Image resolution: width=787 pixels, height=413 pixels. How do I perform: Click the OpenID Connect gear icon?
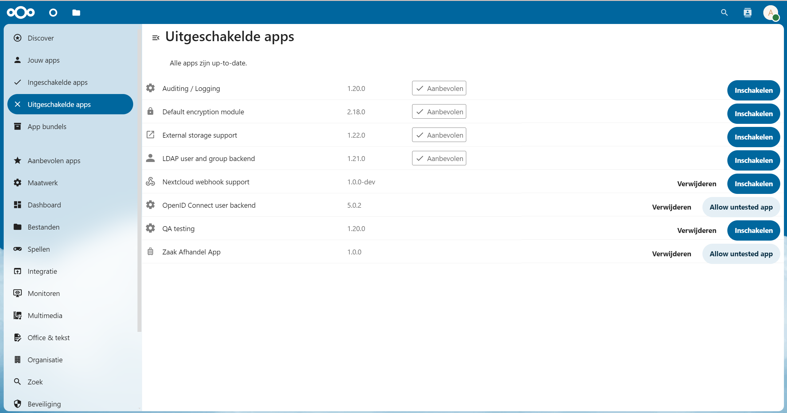pos(150,205)
